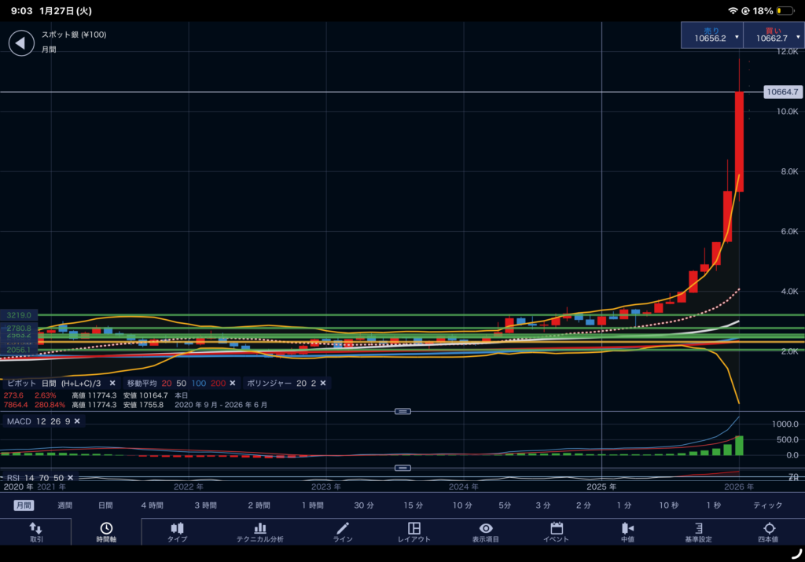Remove the ボリンジャー 20 2 indicator
The height and width of the screenshot is (562, 805).
322,383
